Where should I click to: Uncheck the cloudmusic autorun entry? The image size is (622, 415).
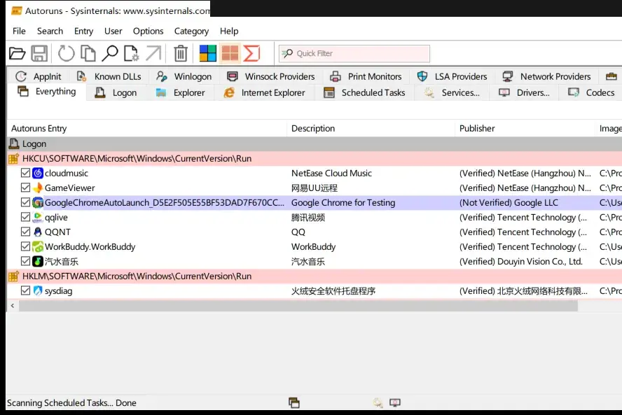point(25,173)
